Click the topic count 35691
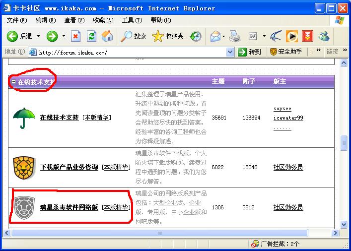The width and height of the screenshot is (351, 251). 219,118
